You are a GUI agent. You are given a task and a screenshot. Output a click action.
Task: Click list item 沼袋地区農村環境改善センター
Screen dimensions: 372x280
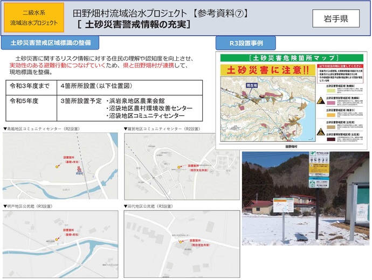click(x=149, y=108)
